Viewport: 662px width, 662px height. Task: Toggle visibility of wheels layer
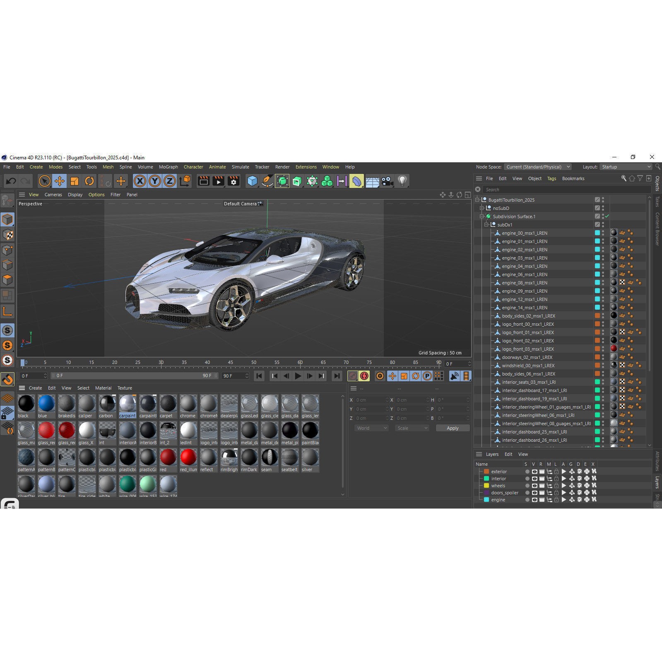(x=534, y=486)
